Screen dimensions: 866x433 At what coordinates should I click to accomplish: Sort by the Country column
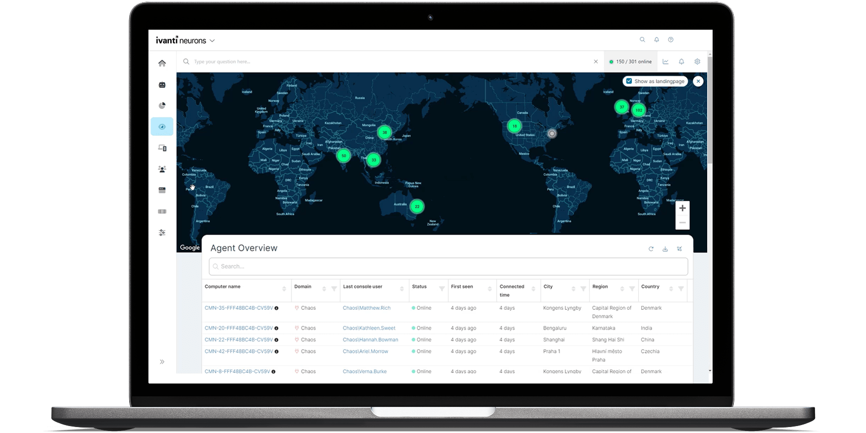671,289
